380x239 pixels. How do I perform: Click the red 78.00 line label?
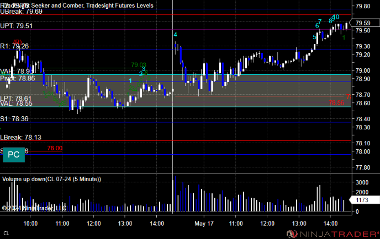[x=55, y=148]
